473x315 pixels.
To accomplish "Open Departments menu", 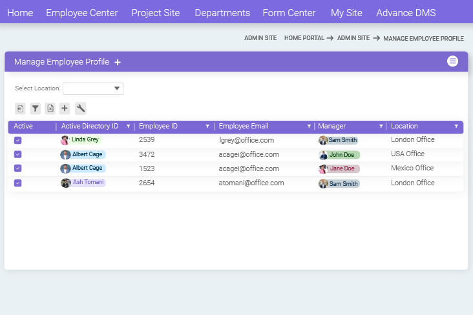I will (222, 13).
